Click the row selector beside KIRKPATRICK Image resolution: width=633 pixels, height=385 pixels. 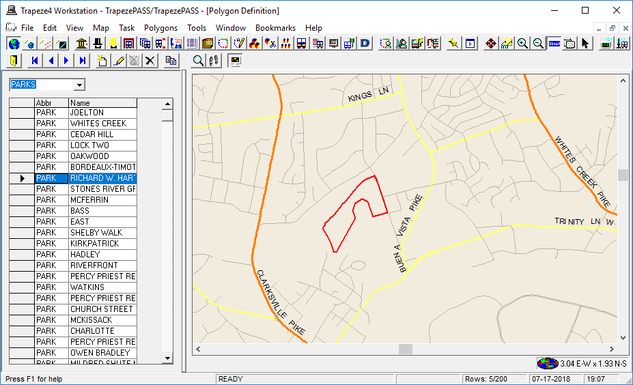pos(22,243)
